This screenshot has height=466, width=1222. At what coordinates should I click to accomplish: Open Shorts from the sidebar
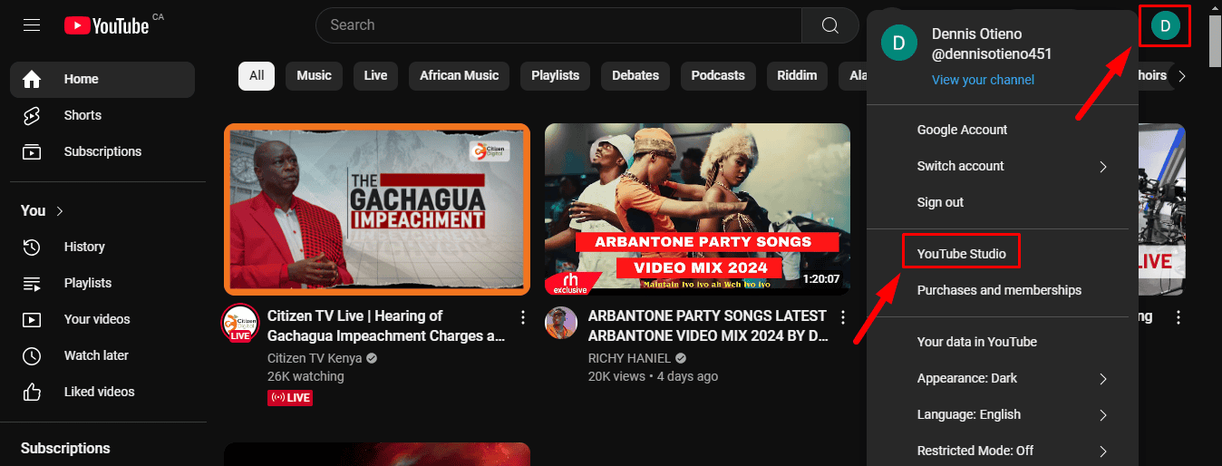(x=82, y=115)
